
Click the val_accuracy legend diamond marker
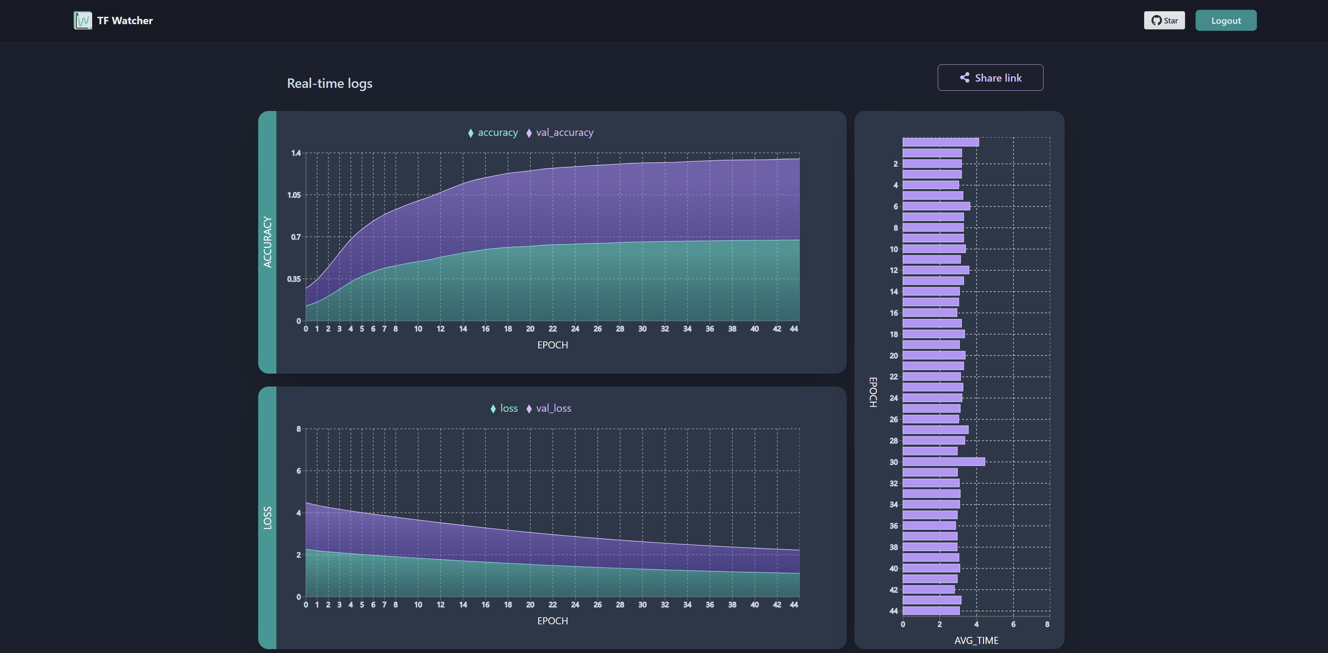(529, 133)
